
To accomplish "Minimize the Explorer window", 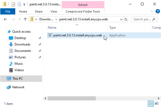I will pyautogui.click(x=130, y=4).
